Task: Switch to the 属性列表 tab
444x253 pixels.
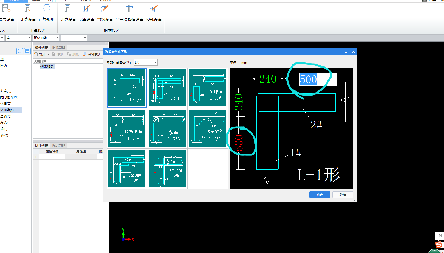Action: pos(41,146)
